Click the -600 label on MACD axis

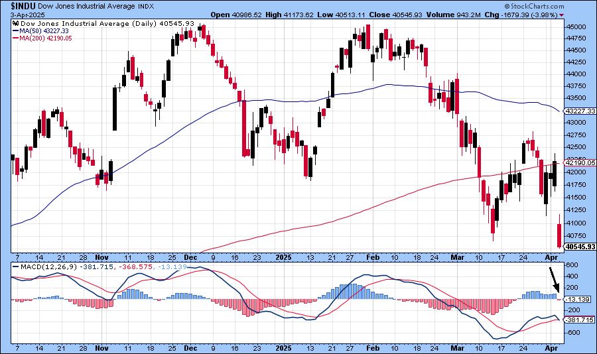click(572, 332)
